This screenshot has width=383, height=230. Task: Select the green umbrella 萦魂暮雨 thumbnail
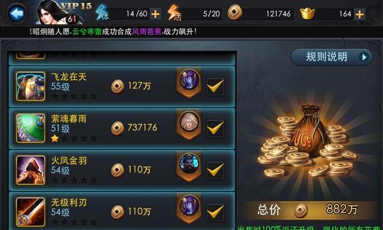[30, 128]
